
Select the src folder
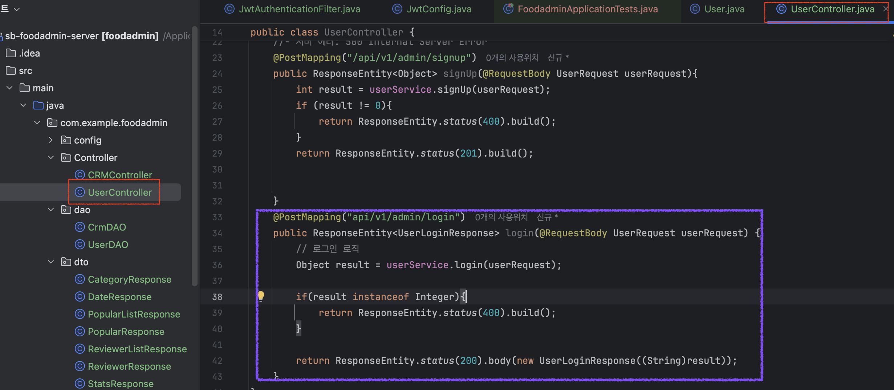tap(19, 71)
